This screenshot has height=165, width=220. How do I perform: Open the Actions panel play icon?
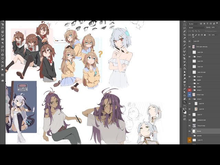pyautogui.click(x=2, y=69)
